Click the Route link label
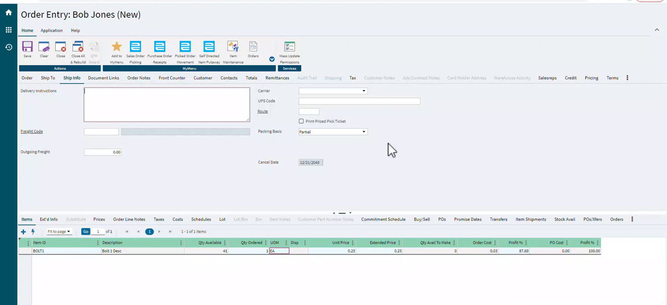 (263, 111)
